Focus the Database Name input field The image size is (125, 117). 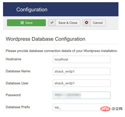click(x=81, y=72)
